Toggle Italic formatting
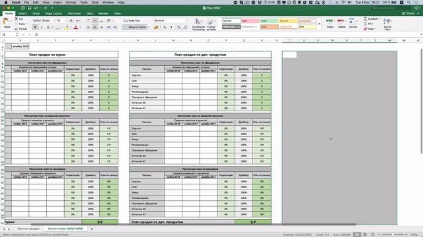This screenshot has height=237, width=423. [42, 27]
